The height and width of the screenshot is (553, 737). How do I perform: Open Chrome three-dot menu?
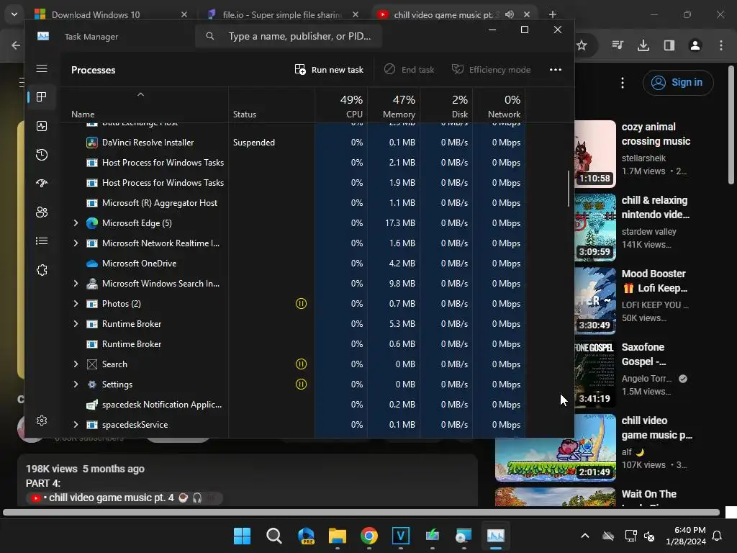[721, 45]
